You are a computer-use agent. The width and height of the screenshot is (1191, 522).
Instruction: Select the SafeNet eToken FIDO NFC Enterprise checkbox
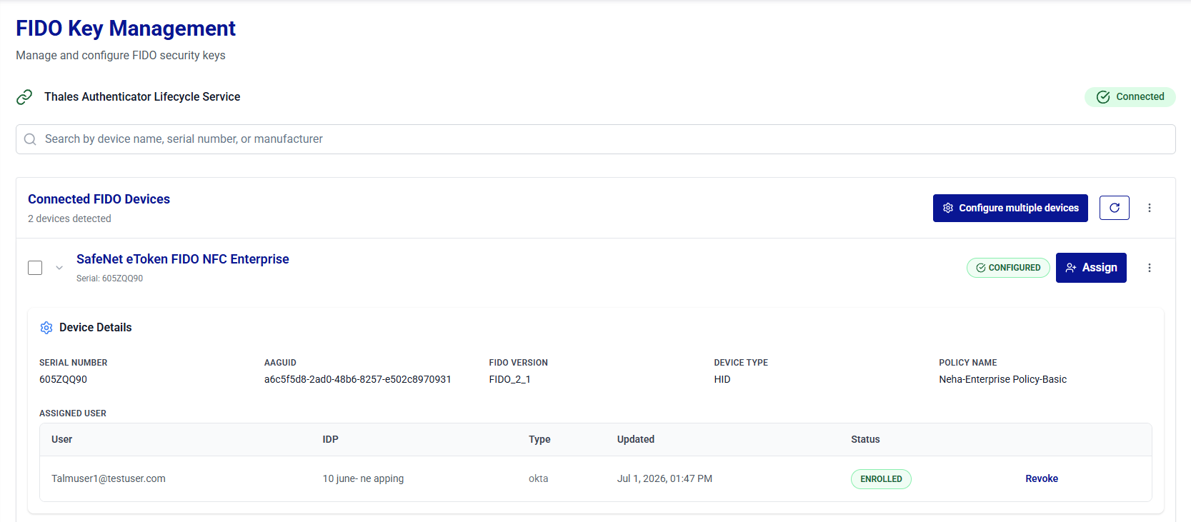35,268
